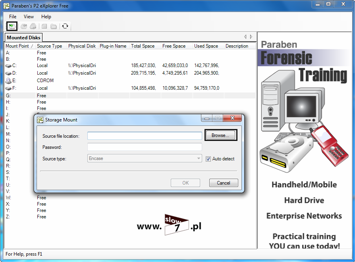
Task: Select the F: drive icon
Action: (8, 88)
